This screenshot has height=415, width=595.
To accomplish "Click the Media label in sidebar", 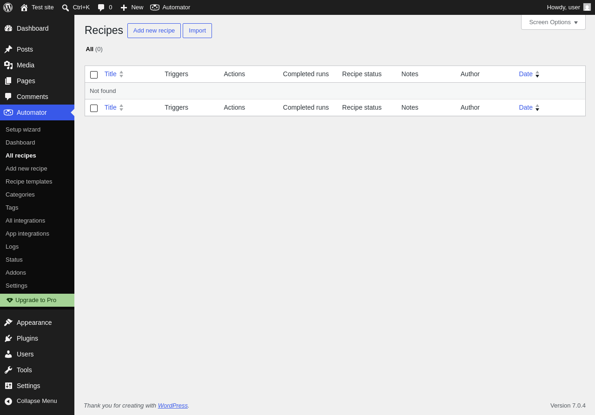I will [x=26, y=65].
